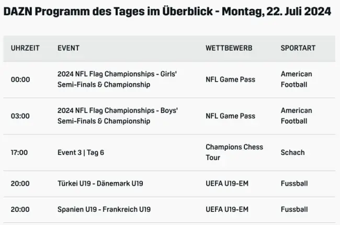This screenshot has width=340, height=225.
Task: Click the page title for Montag, 22. Juli 2024
Action: (x=167, y=12)
